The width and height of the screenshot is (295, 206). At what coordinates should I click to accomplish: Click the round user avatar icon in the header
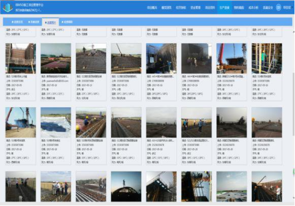[x=278, y=7]
